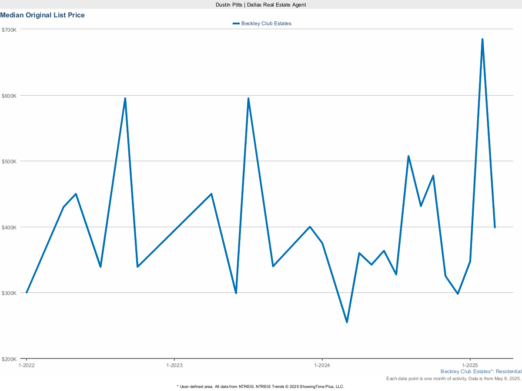The image size is (522, 391).
Task: Click the blue legend line swatch
Action: tap(236, 23)
